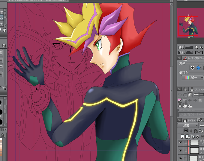Open the 表現色 カラー dropdown
The height and width of the screenshot is (161, 204).
tap(193, 78)
